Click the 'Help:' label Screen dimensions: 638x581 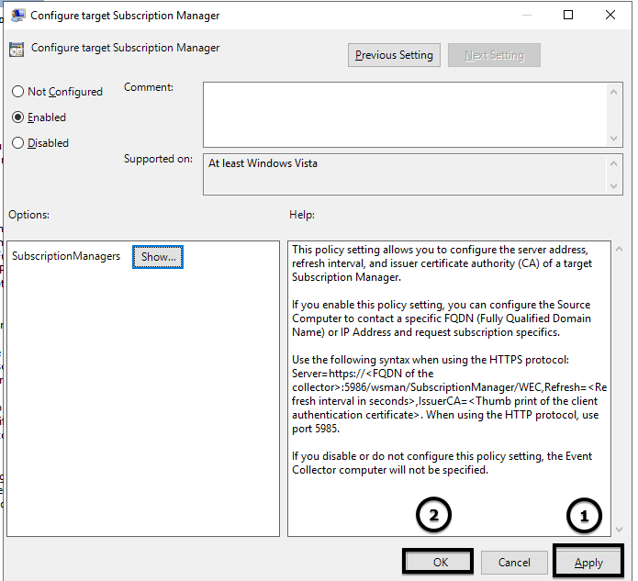(302, 215)
